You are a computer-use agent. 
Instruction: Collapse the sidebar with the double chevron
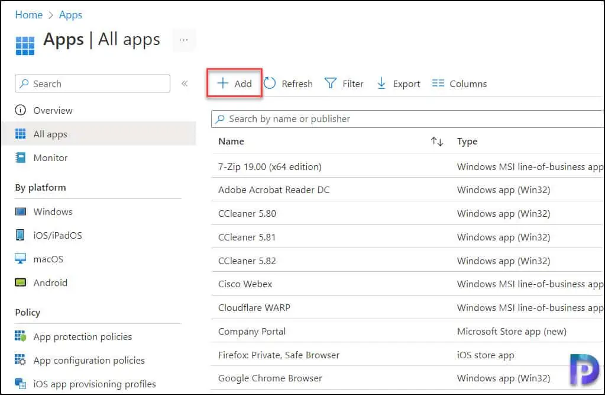pos(185,84)
